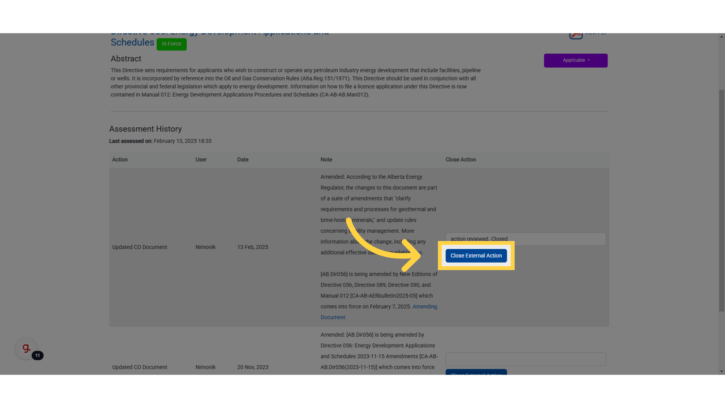Click the Date column header
Viewport: 725px width, 408px height.
pyautogui.click(x=243, y=160)
